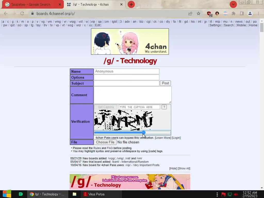Open Search in top-right navigation

pyautogui.click(x=229, y=25)
